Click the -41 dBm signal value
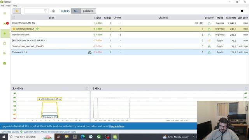Viewport: 249px width, 140px height. point(98,23)
